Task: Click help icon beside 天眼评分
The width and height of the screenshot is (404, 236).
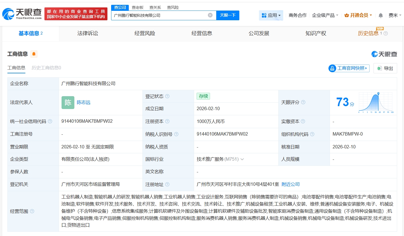Action: point(303,102)
